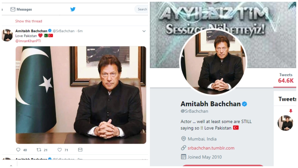The image size is (298, 168).
Task: Click the Show this thread link
Action: click(x=29, y=21)
